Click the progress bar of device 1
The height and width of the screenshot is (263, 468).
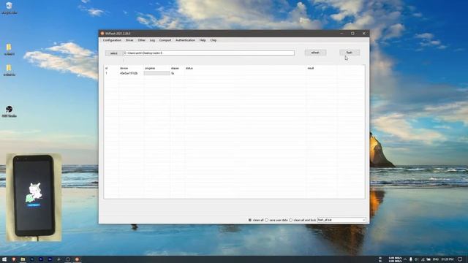pyautogui.click(x=156, y=73)
